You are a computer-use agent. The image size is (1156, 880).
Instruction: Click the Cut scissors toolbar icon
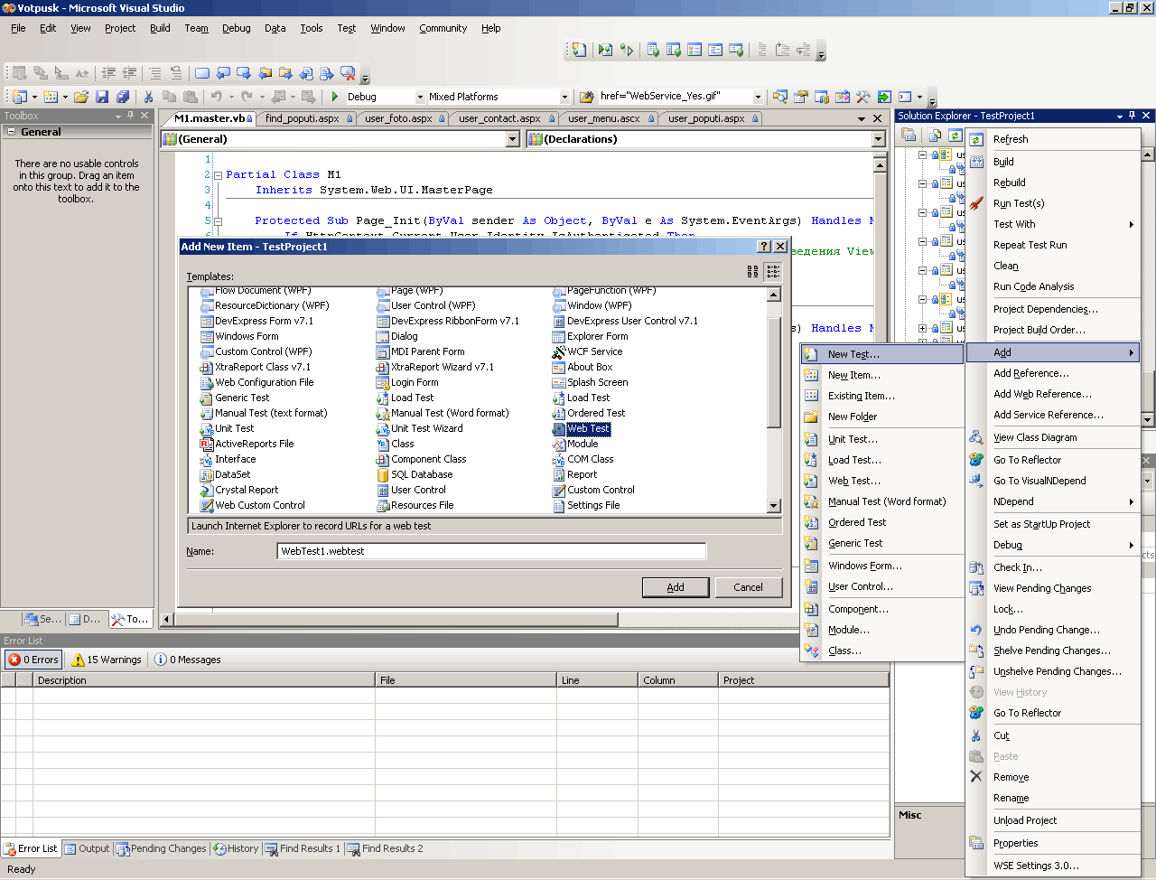148,97
